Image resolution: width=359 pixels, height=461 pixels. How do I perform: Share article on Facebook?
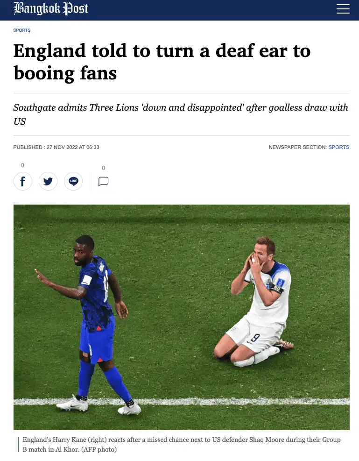click(22, 181)
